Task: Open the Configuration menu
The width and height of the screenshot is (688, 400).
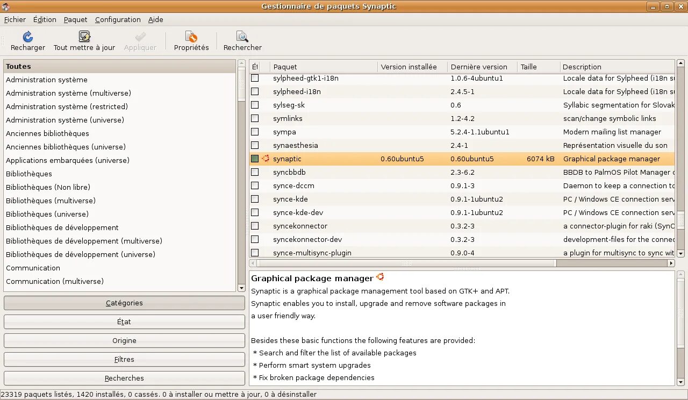Action: tap(118, 19)
